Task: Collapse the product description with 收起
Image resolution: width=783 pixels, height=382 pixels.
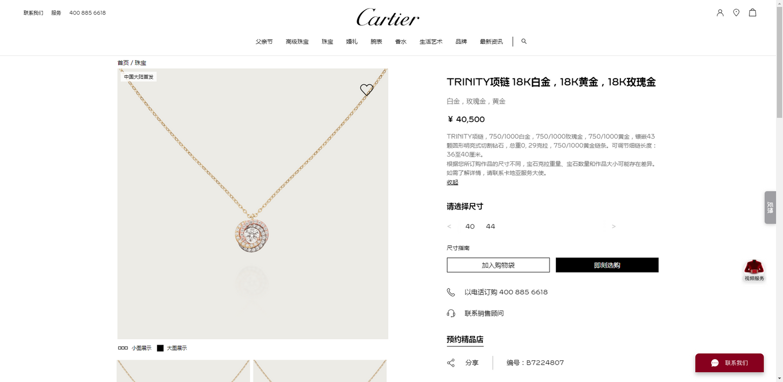Action: pos(452,182)
